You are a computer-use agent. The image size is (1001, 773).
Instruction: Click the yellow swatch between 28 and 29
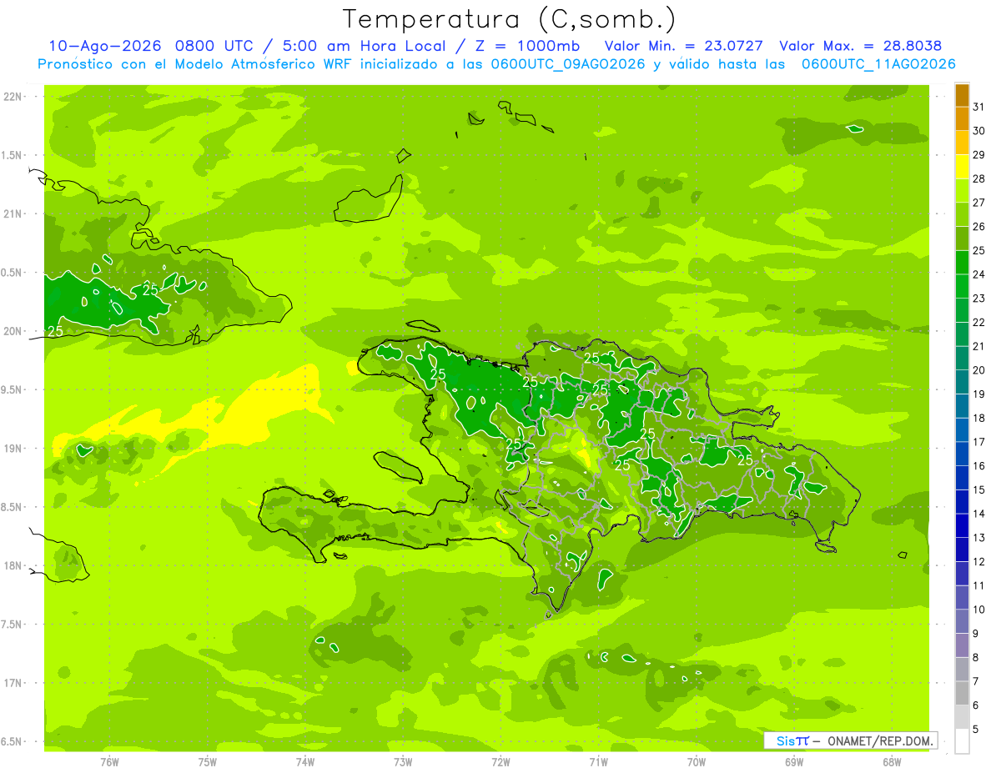point(962,167)
